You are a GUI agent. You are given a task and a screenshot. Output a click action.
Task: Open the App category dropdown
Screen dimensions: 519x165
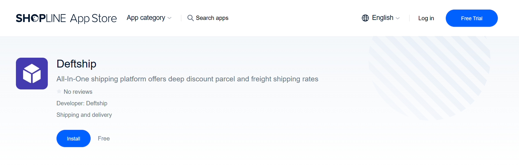coord(149,18)
